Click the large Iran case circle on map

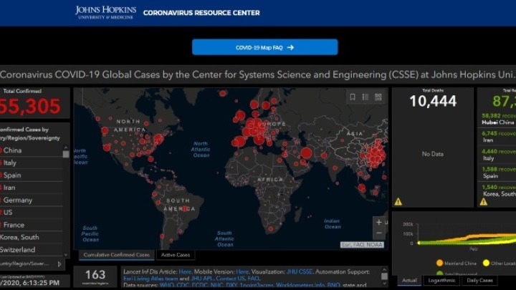(307, 153)
